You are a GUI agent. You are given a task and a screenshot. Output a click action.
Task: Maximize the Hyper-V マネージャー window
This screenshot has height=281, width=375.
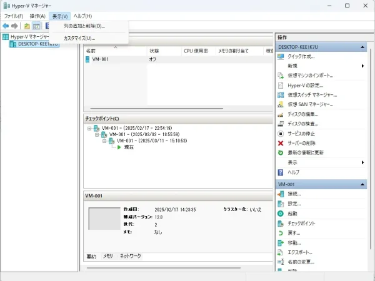click(347, 6)
